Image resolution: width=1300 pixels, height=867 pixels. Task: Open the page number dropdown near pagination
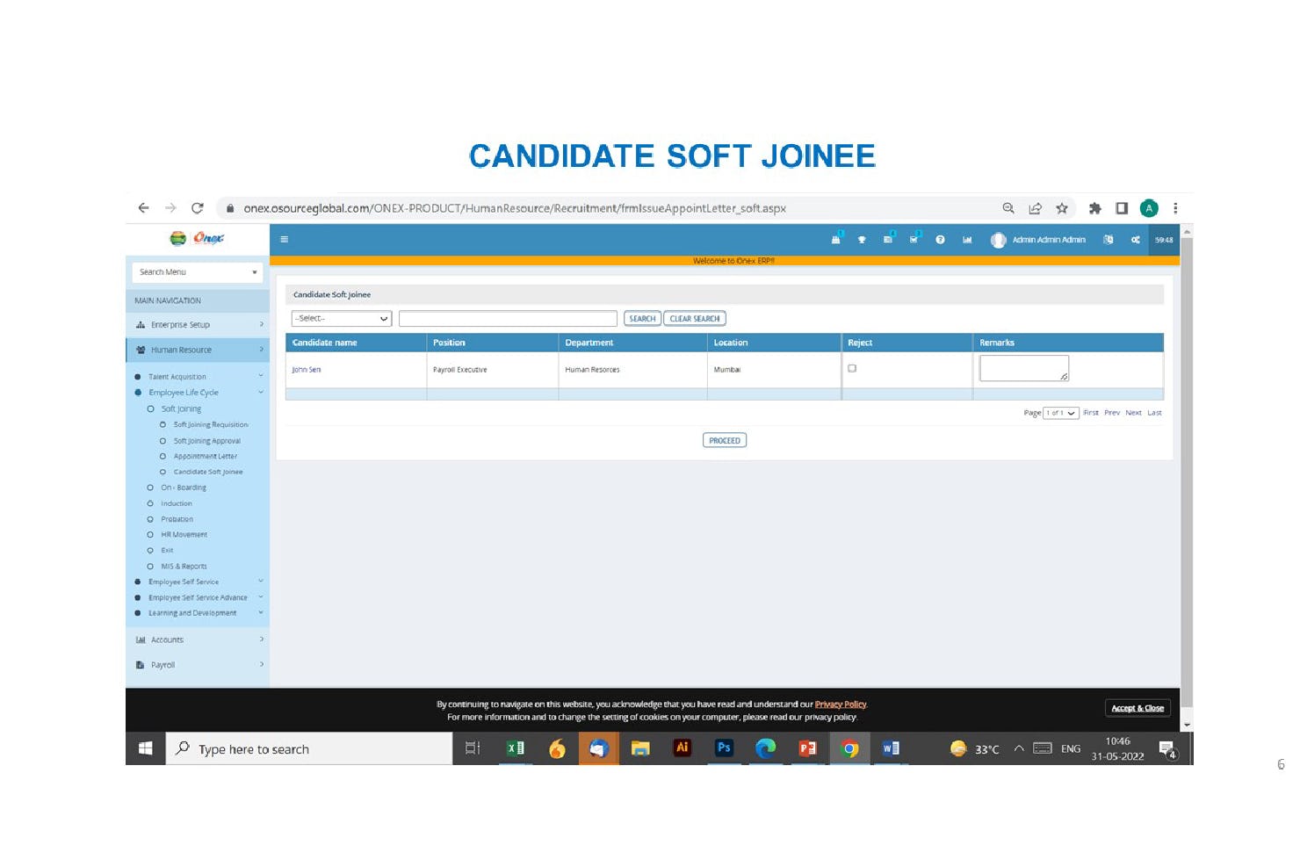click(1059, 412)
